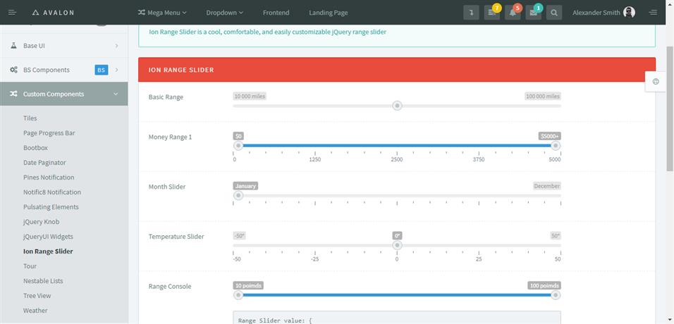
Task: Open the Pines Notification page
Action: click(49, 177)
